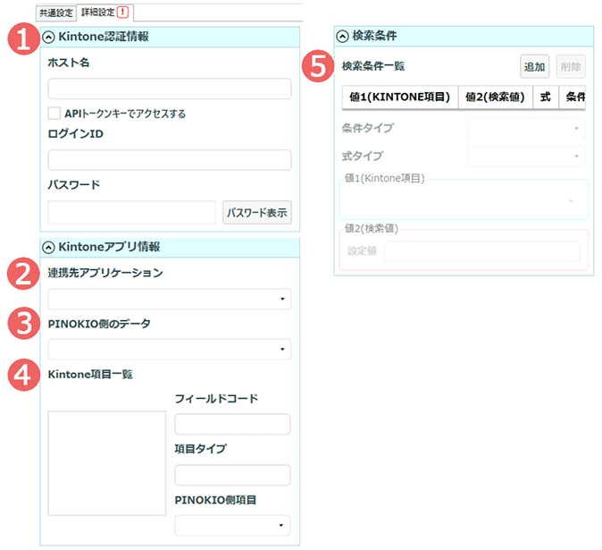Image resolution: width=602 pixels, height=550 pixels.
Task: Click inside the Kintone項目一覧 list box
Action: tap(107, 463)
